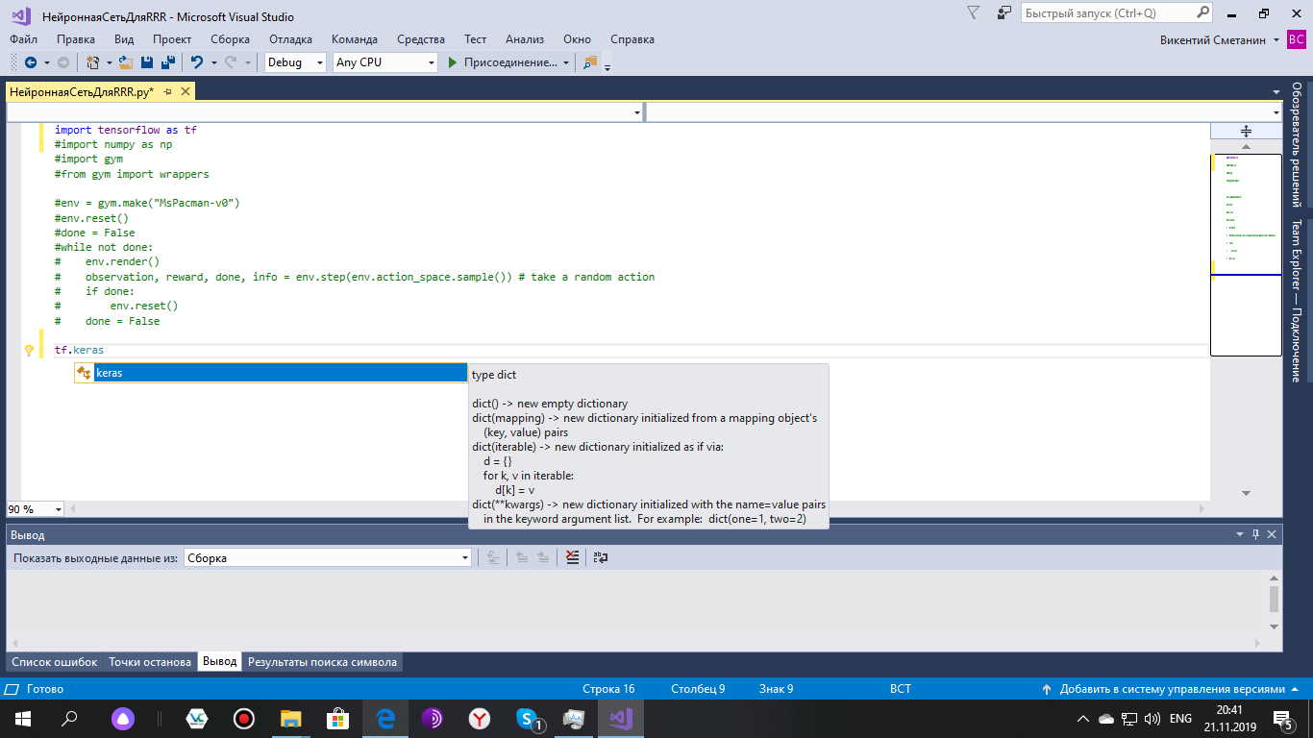This screenshot has width=1313, height=738.
Task: Open the Проект menu
Action: (x=172, y=39)
